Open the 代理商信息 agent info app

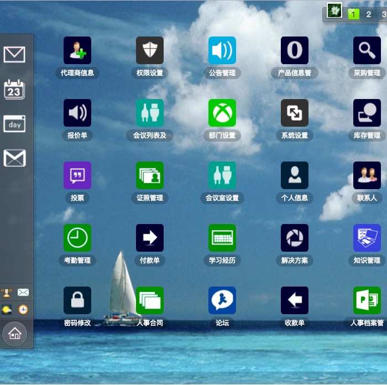[x=77, y=50]
